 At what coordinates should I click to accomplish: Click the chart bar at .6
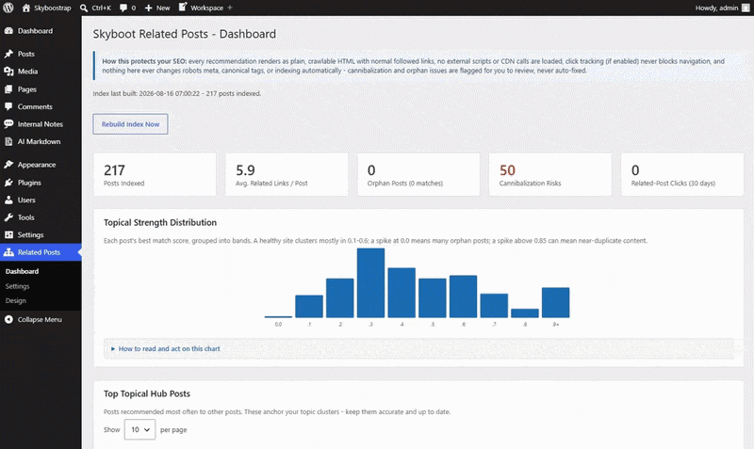463,297
